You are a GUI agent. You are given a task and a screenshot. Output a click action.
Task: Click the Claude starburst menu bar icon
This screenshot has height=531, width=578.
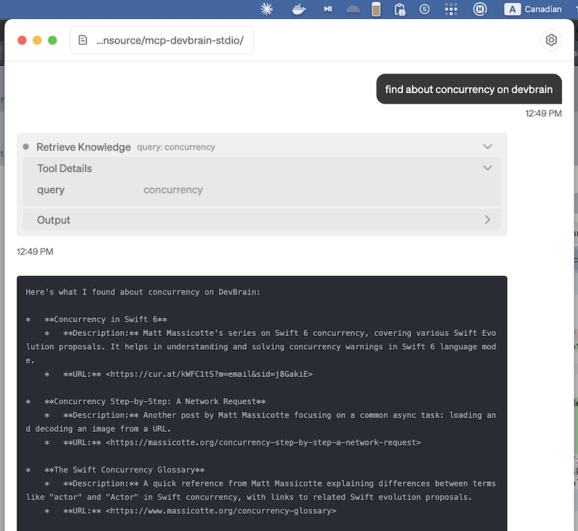[267, 9]
